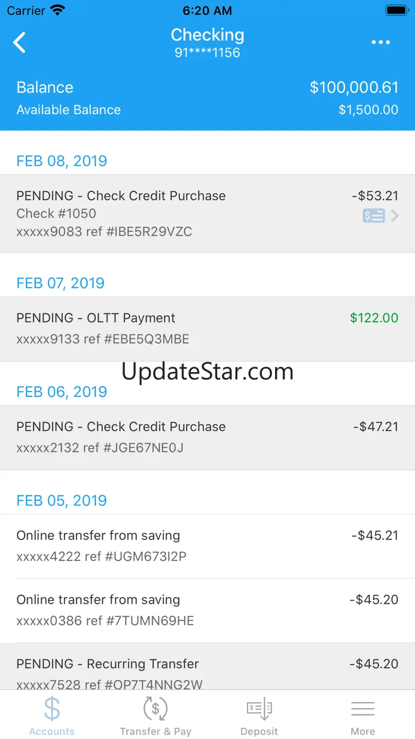Open the PENDING Recurring Transfer entry
This screenshot has width=415, height=739.
tap(207, 667)
